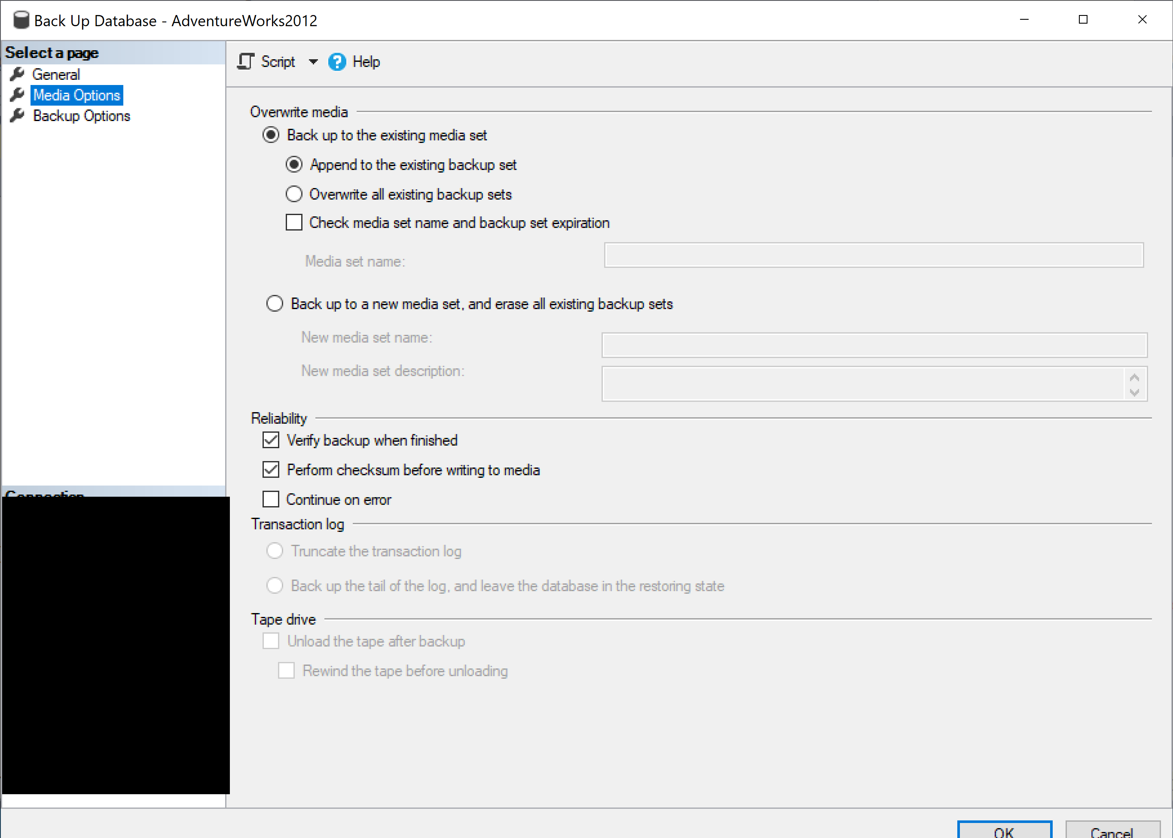Open the General page

[x=56, y=74]
